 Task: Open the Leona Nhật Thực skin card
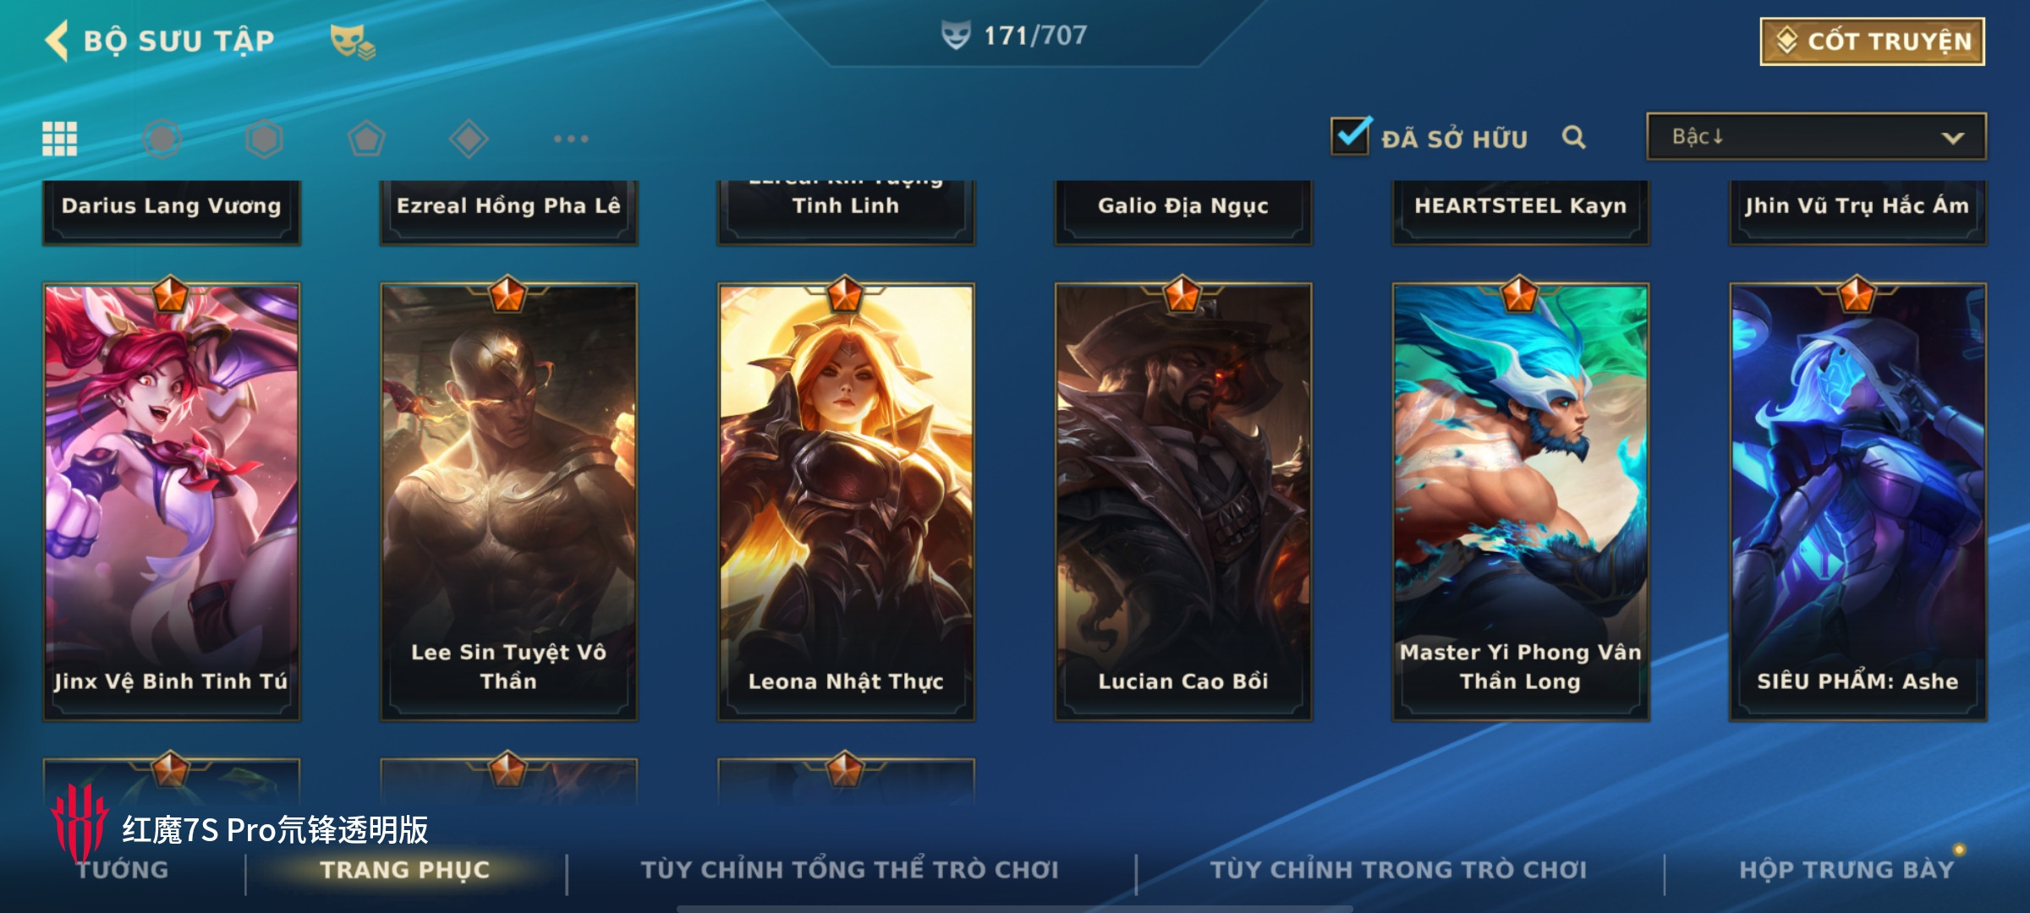click(x=846, y=502)
